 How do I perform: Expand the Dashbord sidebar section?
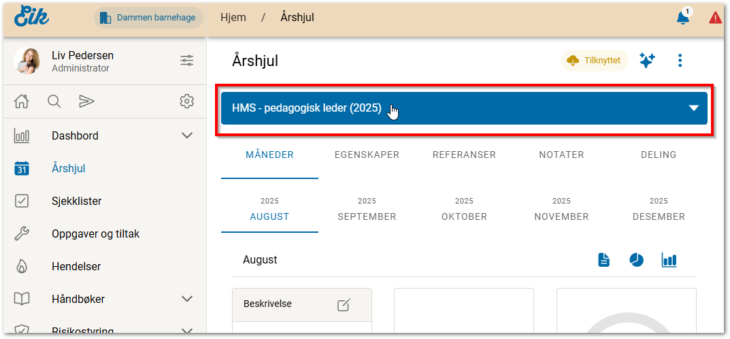pyautogui.click(x=187, y=135)
